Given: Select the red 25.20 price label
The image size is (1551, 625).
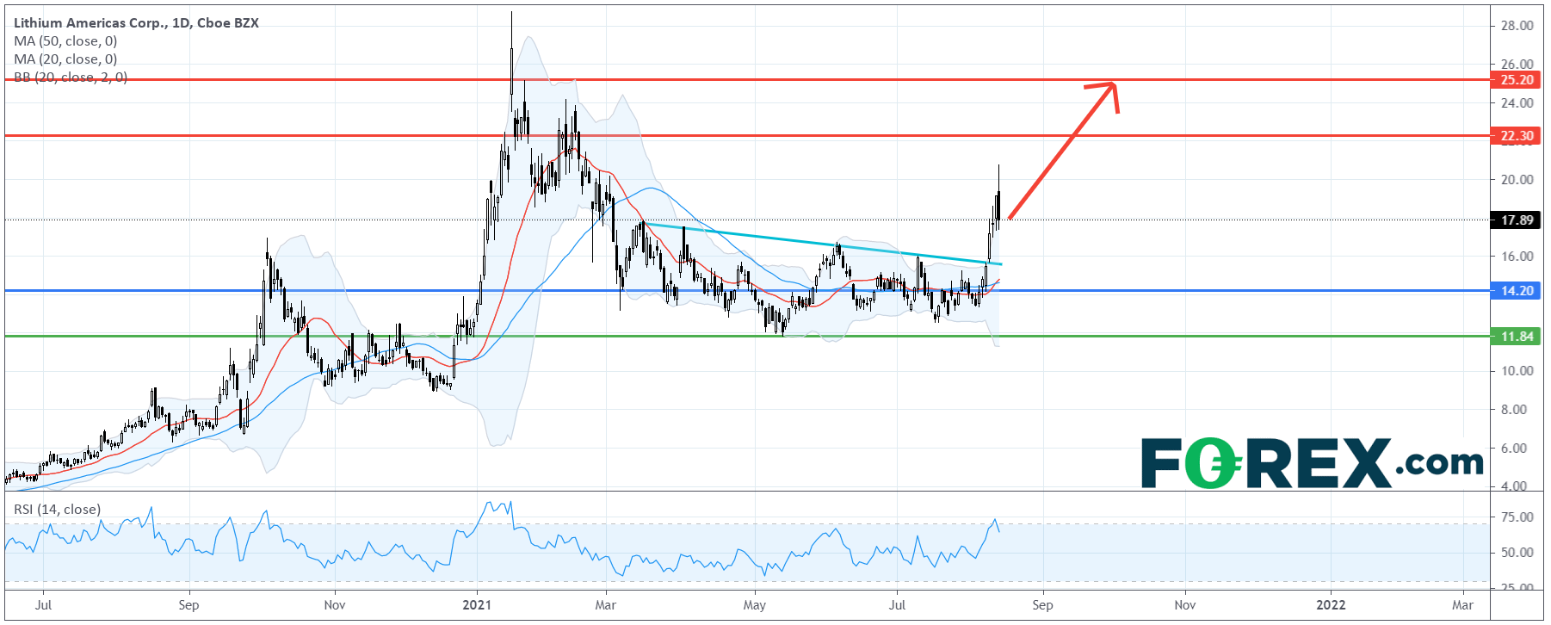Looking at the screenshot, I should click(1516, 80).
